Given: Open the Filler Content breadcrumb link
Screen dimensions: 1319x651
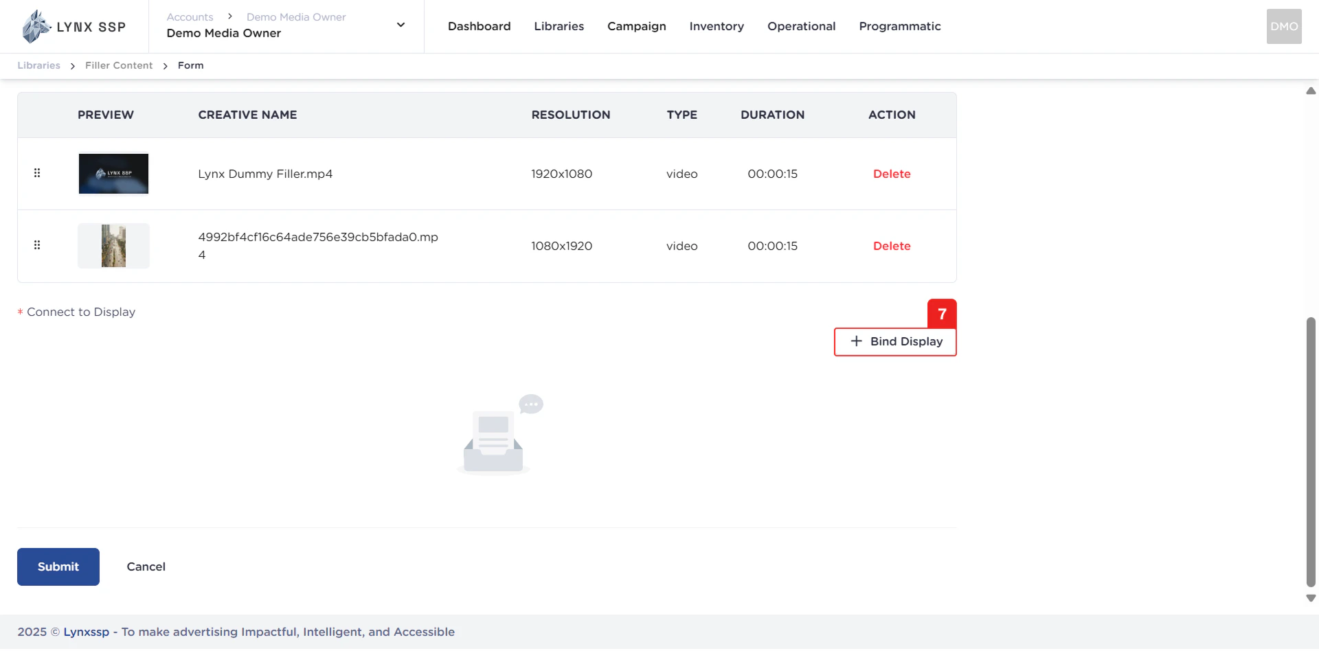Looking at the screenshot, I should point(118,65).
